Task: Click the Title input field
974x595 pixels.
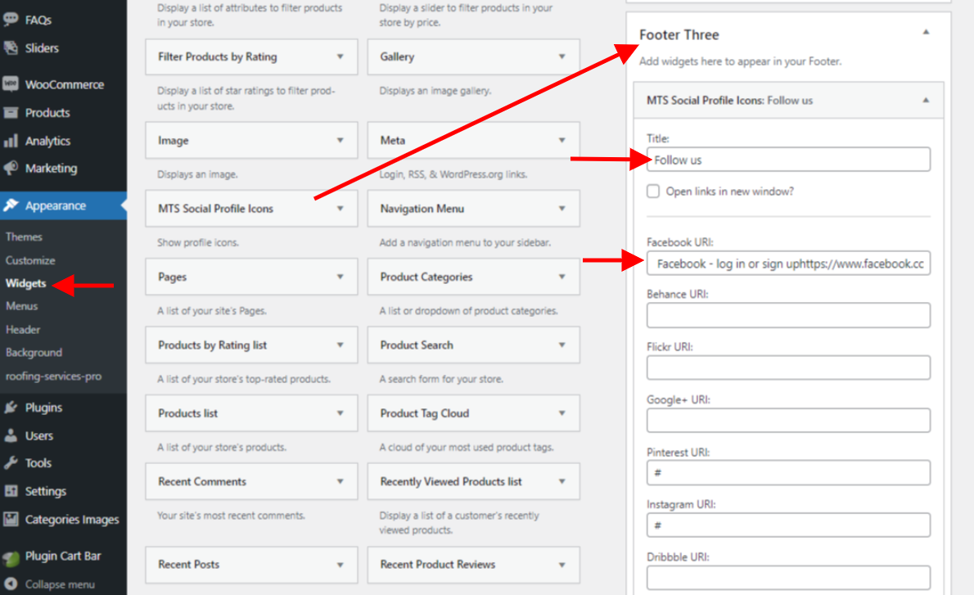Action: pos(788,160)
